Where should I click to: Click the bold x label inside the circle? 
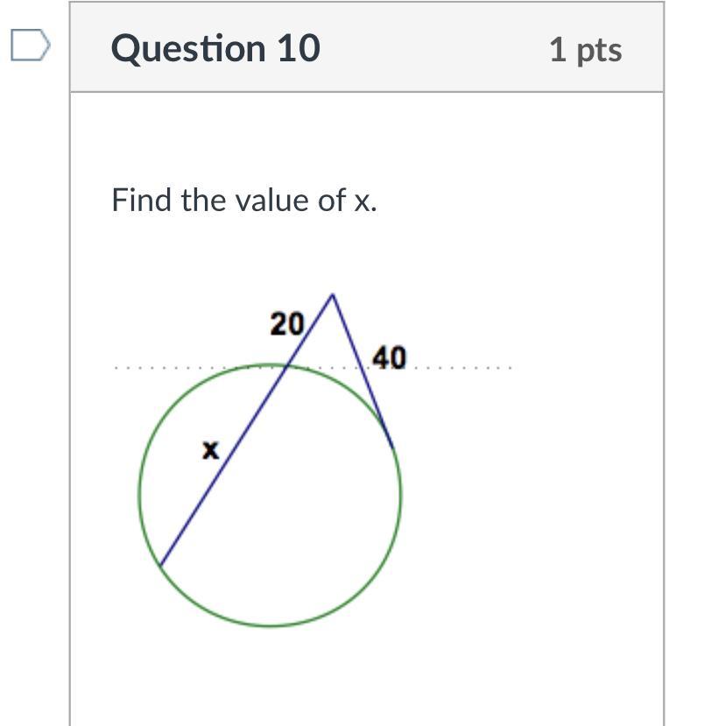coord(211,450)
